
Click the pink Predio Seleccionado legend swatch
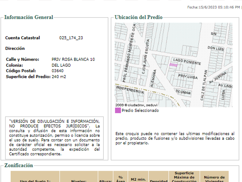point(118,110)
